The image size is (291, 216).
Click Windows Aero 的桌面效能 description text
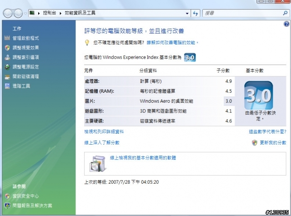166,101
